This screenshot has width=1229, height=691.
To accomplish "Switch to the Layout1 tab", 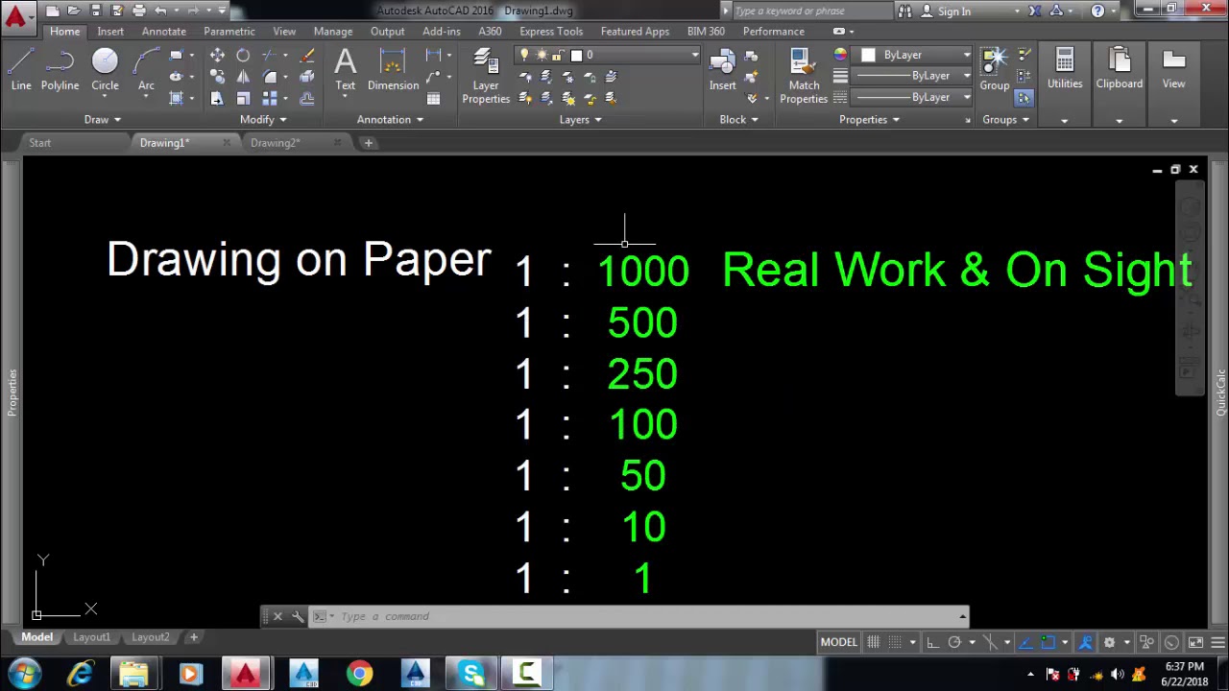I will tap(91, 637).
